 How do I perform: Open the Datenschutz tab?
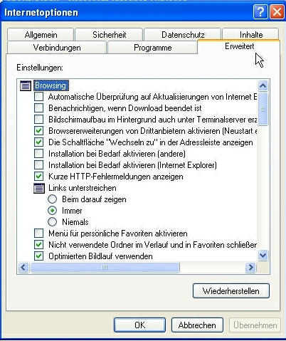coord(183,35)
